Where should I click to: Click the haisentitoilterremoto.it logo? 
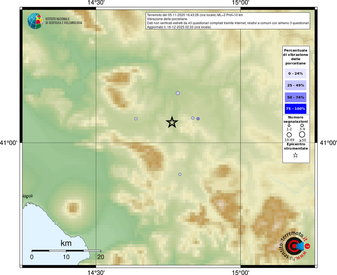point(295,246)
